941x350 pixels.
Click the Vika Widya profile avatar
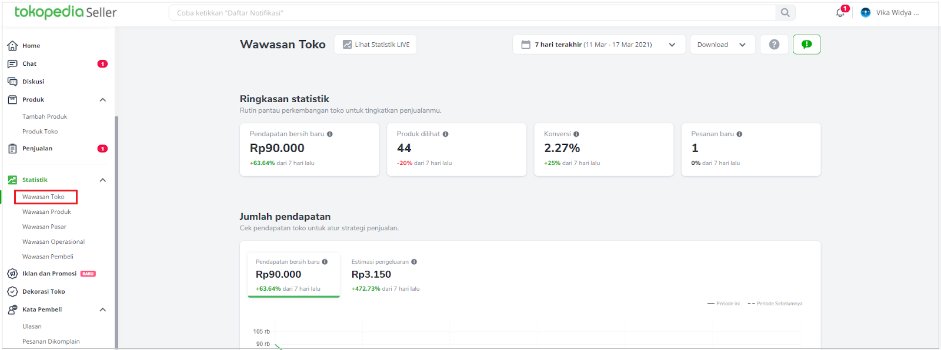click(x=866, y=12)
